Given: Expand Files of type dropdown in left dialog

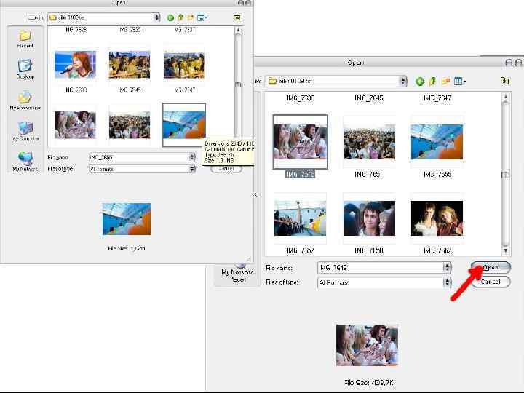Looking at the screenshot, I should click(x=192, y=169).
